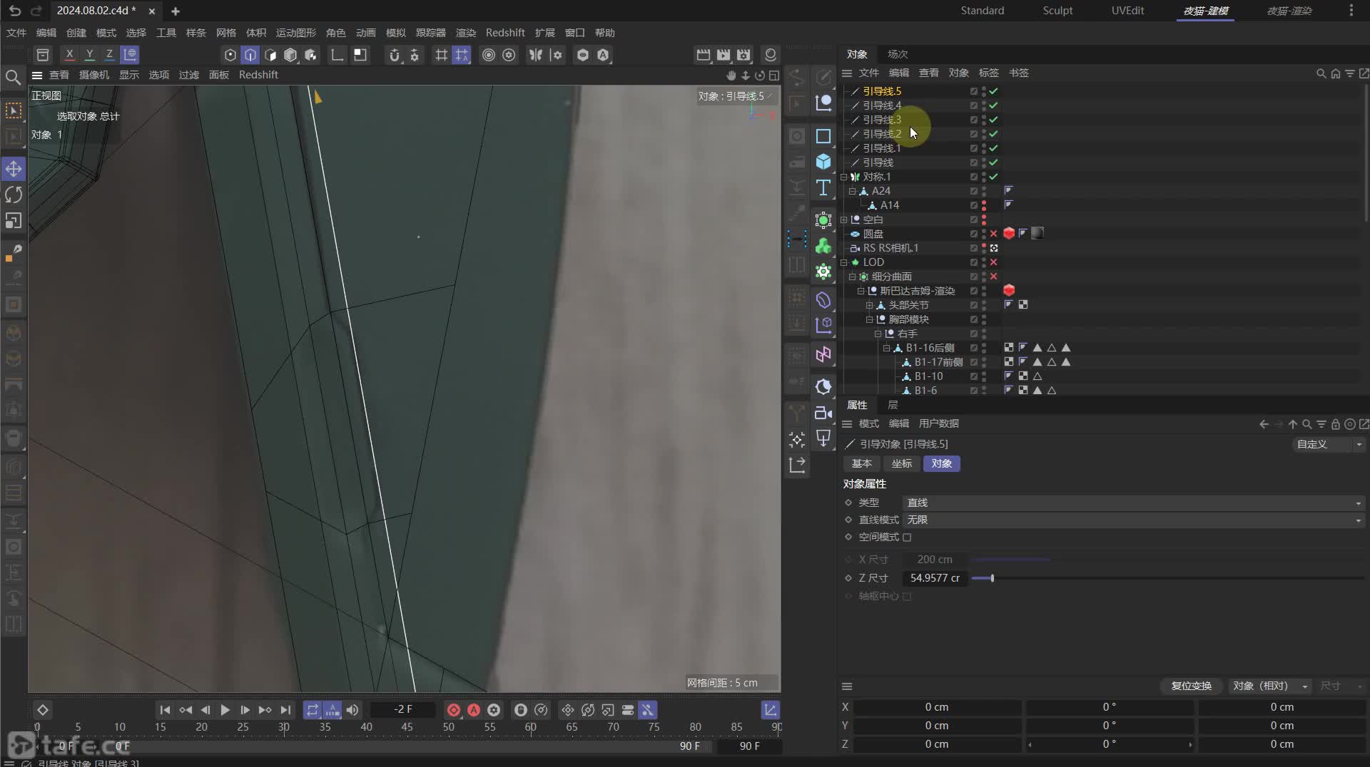Open the 文件 menu in main menu bar
Image resolution: width=1370 pixels, height=767 pixels.
[x=16, y=33]
